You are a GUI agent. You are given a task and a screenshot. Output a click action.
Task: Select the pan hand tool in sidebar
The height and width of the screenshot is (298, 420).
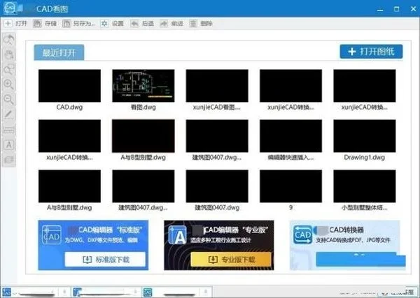coord(9,54)
